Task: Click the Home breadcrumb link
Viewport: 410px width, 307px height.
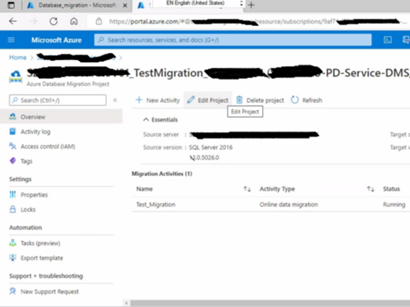Action: click(x=18, y=57)
